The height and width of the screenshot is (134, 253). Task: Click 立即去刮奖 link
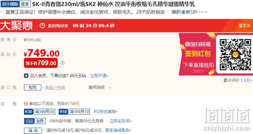121,121
